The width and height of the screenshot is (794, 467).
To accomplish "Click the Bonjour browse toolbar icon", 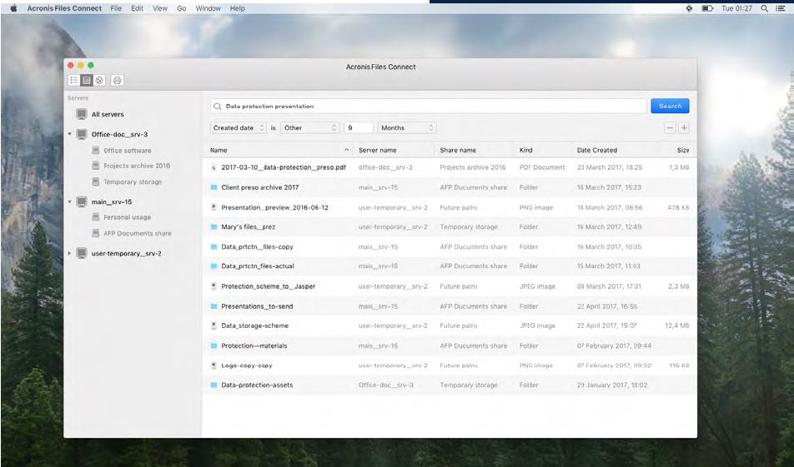I will 99,80.
